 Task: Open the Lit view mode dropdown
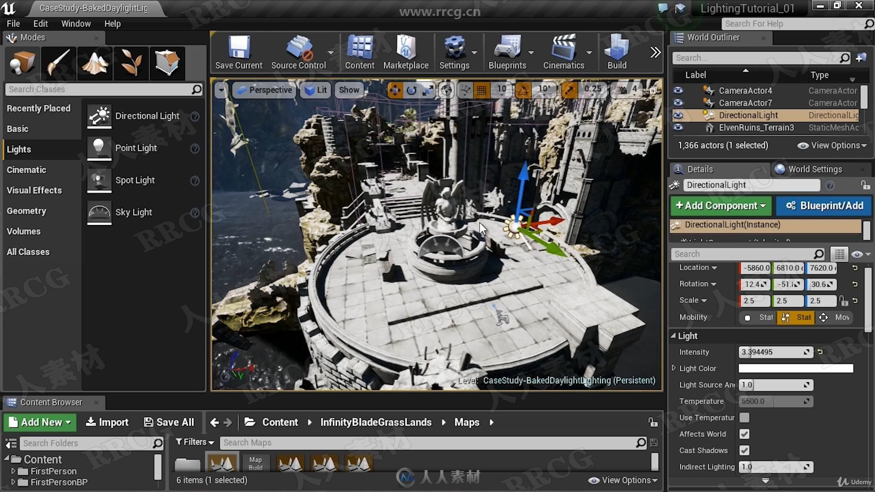(x=315, y=90)
